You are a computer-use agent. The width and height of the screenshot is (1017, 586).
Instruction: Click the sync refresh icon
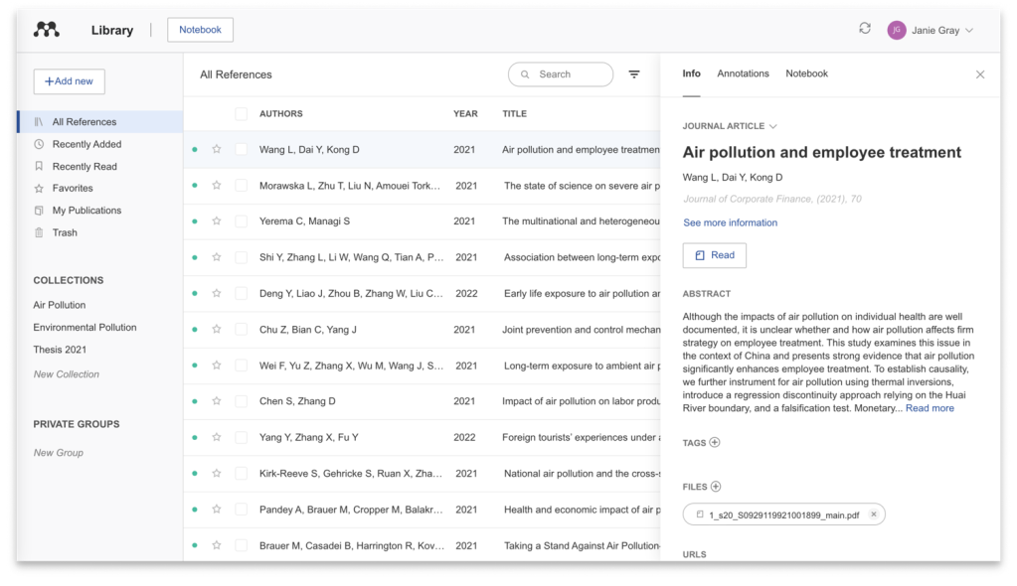pos(865,29)
